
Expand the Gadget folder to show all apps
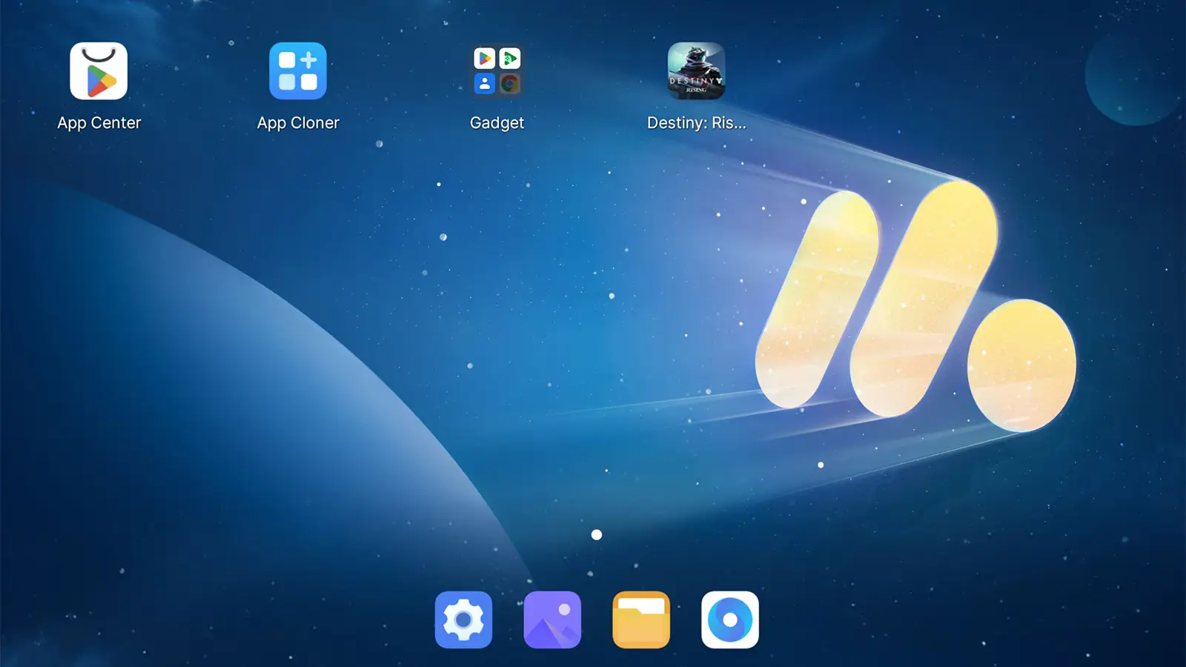pos(497,71)
